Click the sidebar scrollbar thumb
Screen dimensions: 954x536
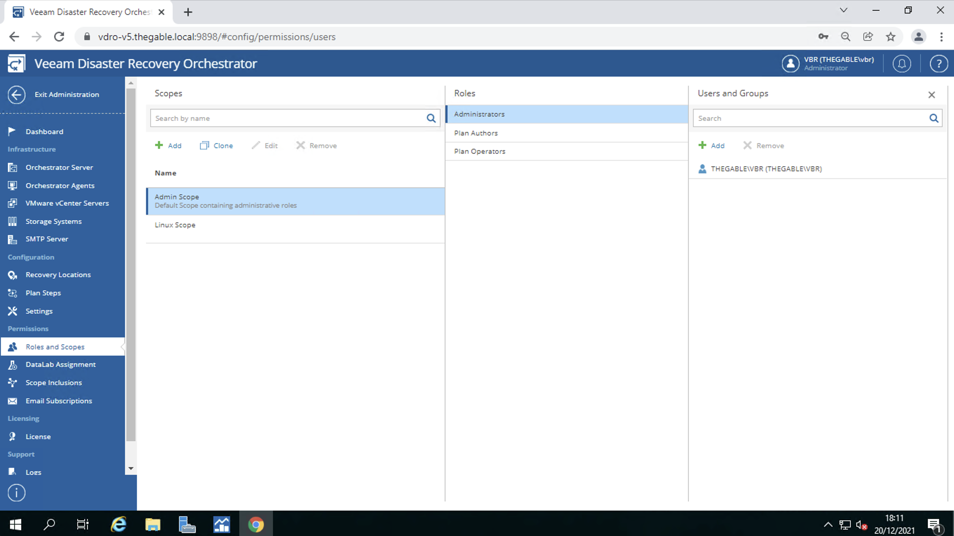point(131,265)
